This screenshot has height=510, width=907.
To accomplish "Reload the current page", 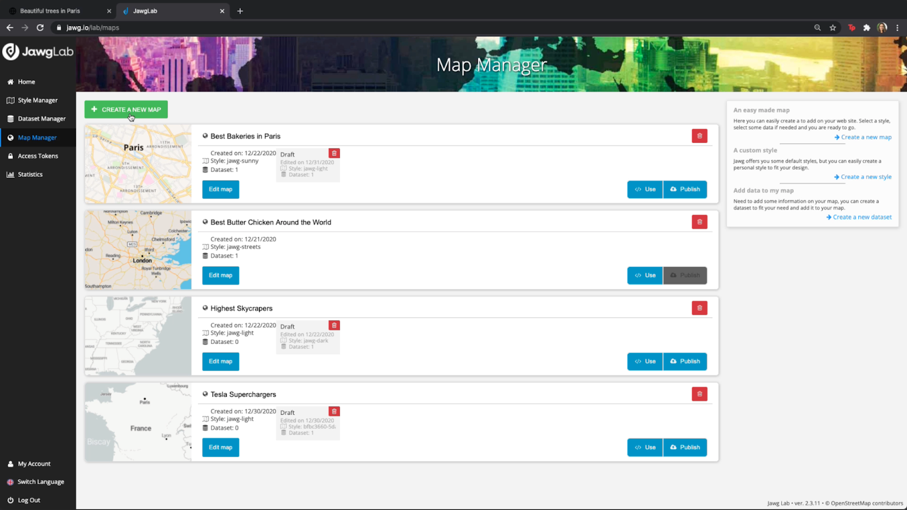I will click(40, 27).
